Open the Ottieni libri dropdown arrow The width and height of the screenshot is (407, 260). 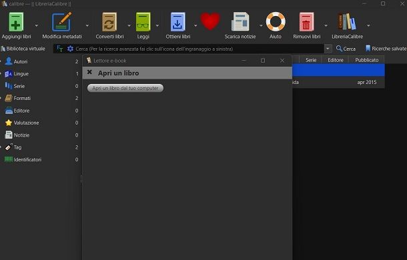click(195, 25)
